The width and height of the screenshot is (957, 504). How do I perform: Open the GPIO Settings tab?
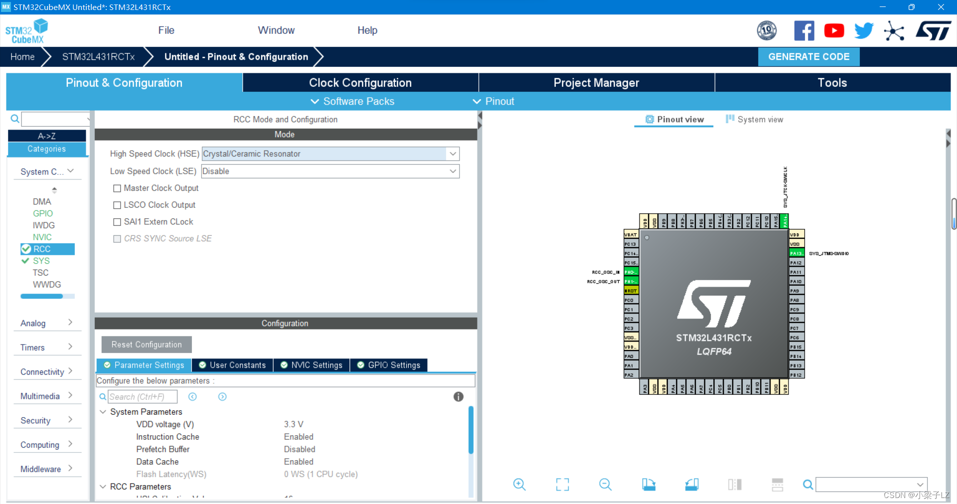coord(389,365)
